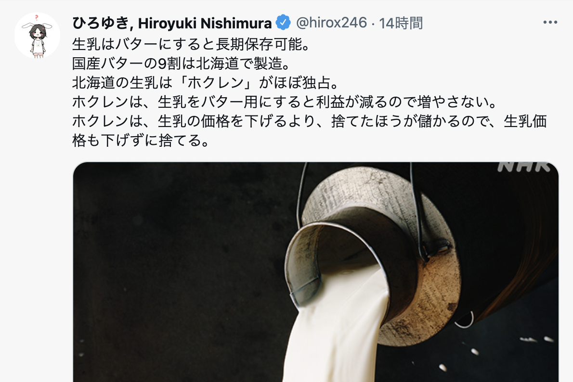Viewport: 573px width, 382px height.
Task: Click the last line 格も下げずに捨てる
Action: pos(141,140)
